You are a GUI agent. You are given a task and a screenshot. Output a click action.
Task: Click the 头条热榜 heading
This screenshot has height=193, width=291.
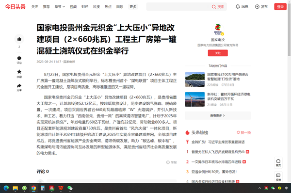click(200, 132)
